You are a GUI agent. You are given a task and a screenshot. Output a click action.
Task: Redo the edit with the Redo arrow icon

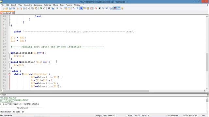tap(44, 8)
